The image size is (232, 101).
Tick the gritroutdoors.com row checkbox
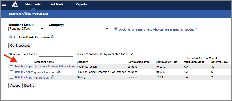tap(12, 72)
